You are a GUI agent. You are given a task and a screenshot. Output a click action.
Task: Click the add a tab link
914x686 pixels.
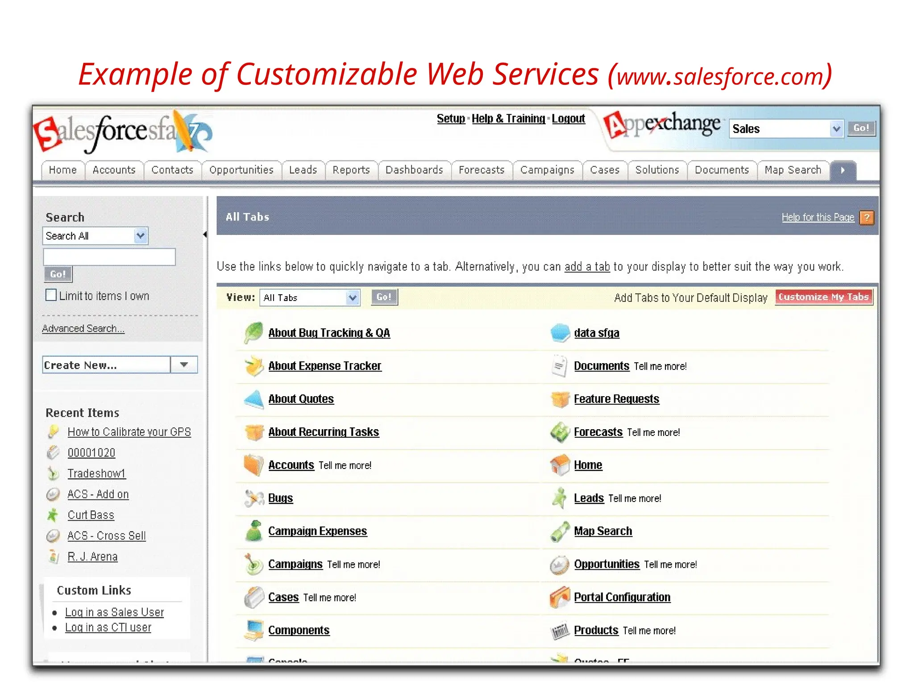587,267
